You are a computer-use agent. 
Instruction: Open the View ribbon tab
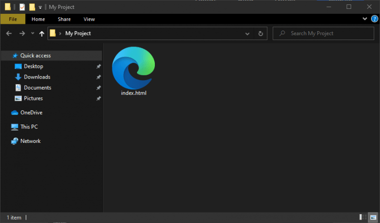point(89,19)
